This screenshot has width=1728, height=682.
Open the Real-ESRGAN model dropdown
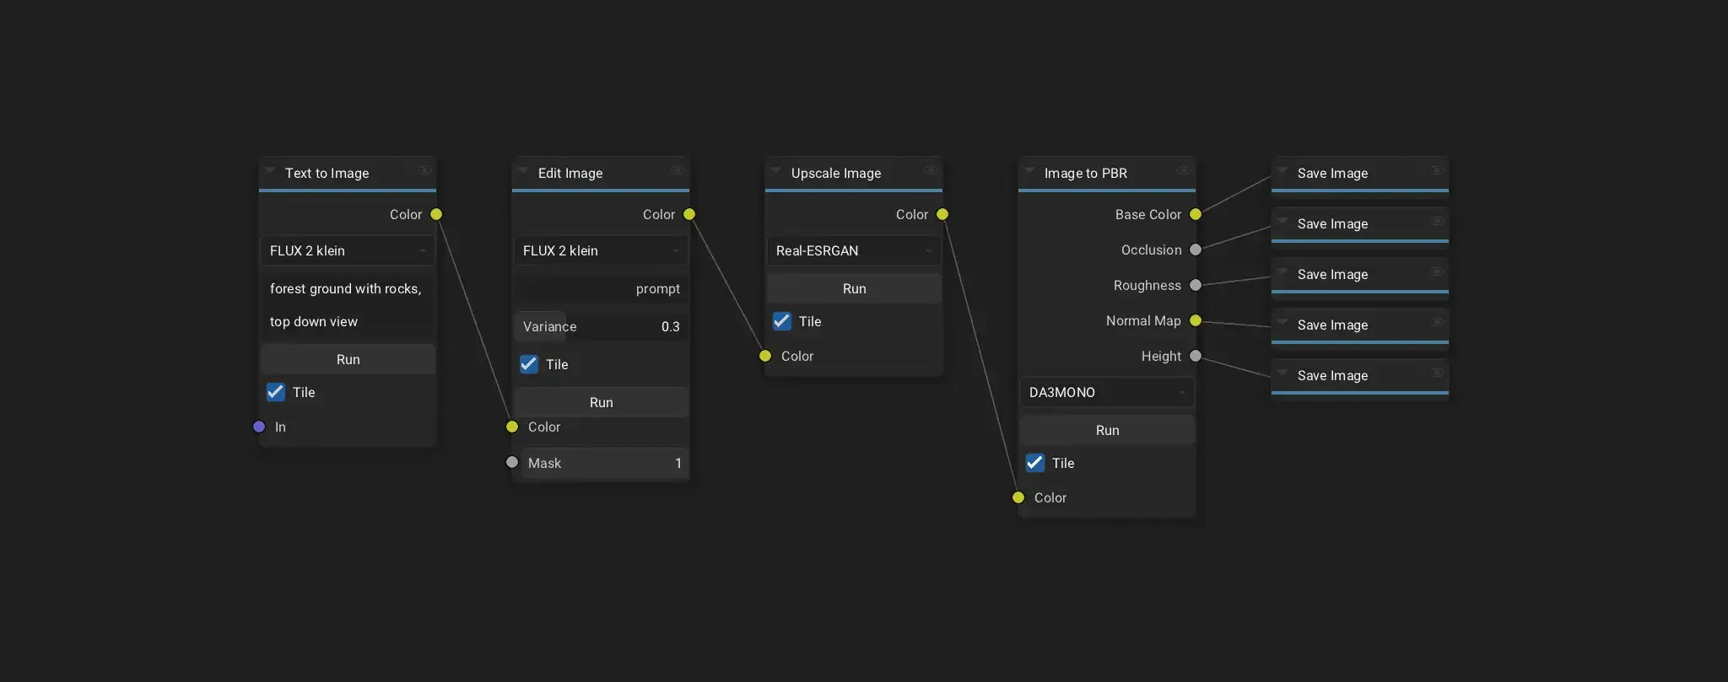(x=854, y=250)
